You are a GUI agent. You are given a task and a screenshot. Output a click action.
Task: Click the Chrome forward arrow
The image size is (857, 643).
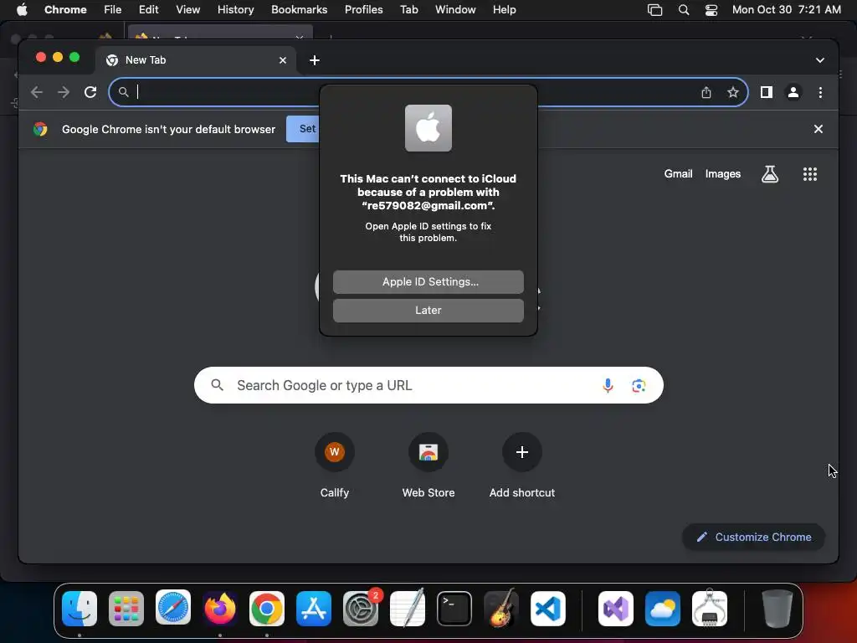pyautogui.click(x=64, y=92)
